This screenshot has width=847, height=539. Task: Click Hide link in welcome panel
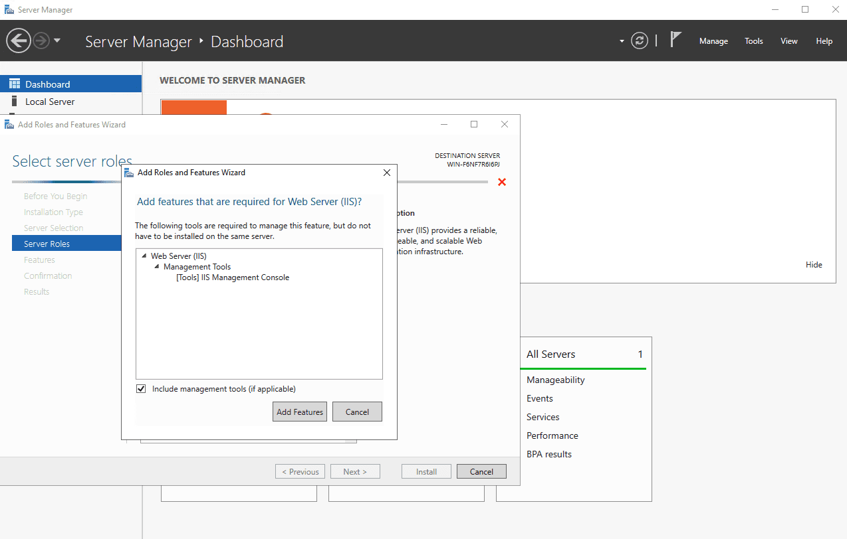(814, 265)
